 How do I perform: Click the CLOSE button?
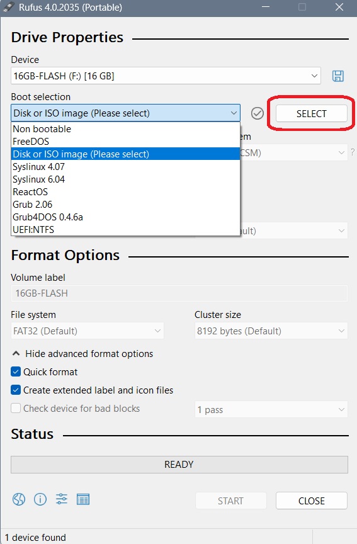[312, 501]
